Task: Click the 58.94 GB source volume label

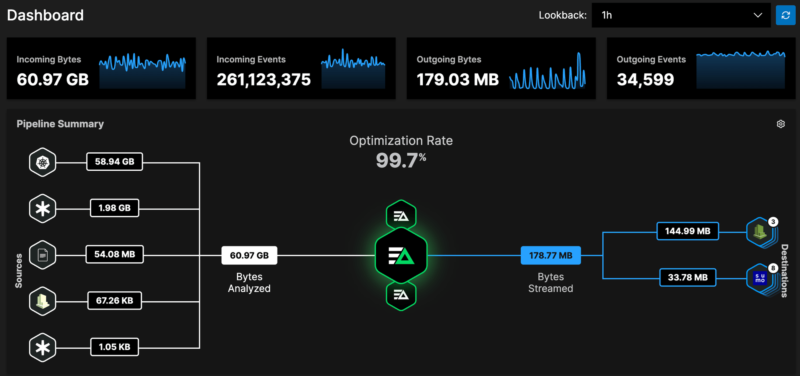Action: tap(114, 162)
